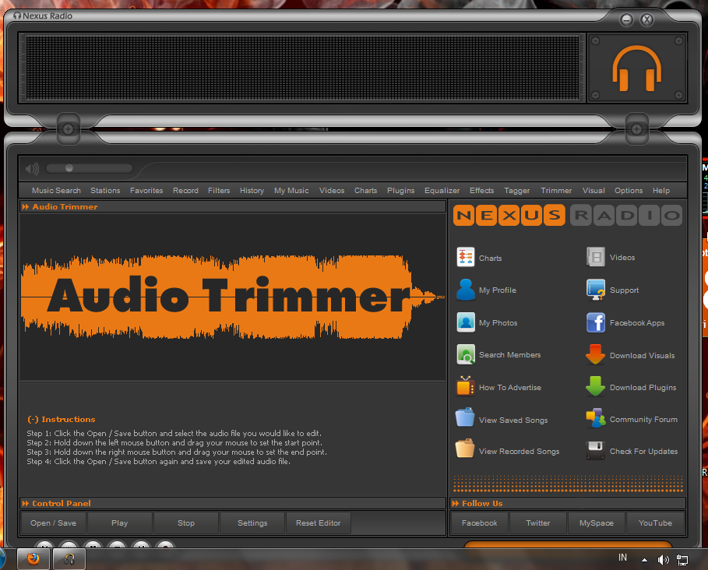This screenshot has height=570, width=708.
Task: Click the "Step 2: Hold down the left mouse button" line
Action: coord(174,443)
